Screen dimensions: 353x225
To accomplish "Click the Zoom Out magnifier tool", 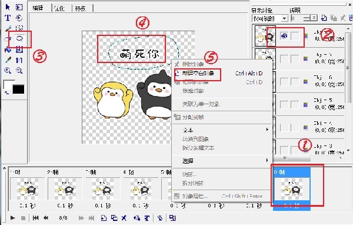I will 19,71.
